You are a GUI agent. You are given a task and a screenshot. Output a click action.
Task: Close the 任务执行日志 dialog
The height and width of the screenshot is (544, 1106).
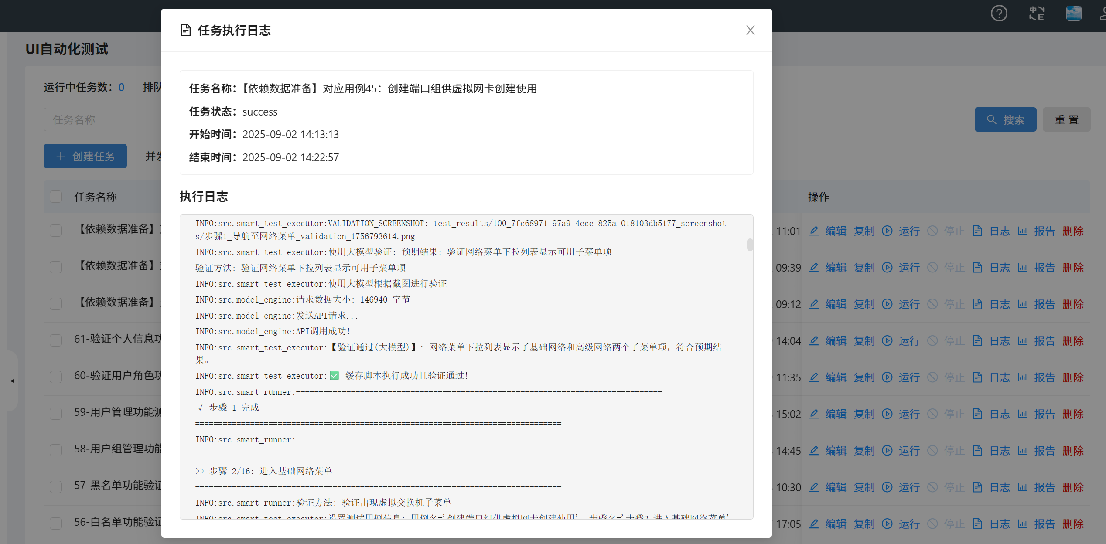pos(750,30)
